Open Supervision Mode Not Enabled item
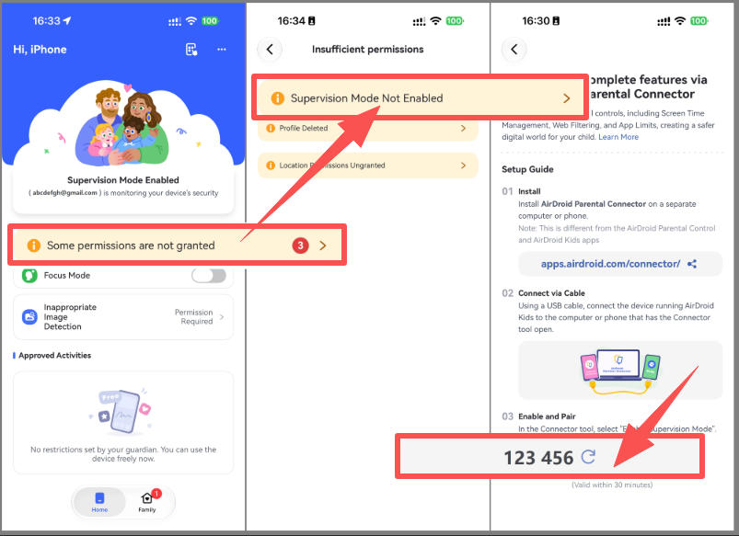The height and width of the screenshot is (536, 739). (x=421, y=98)
